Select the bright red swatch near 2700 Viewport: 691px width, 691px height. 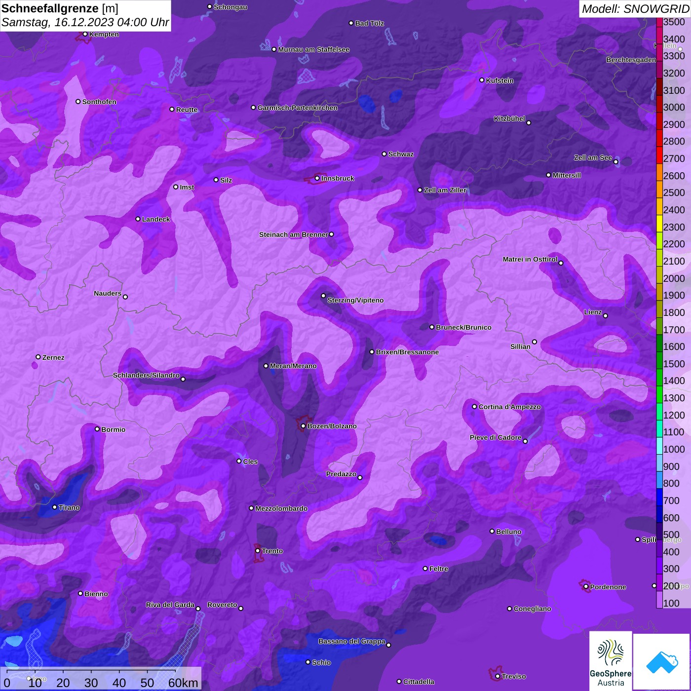(x=659, y=155)
